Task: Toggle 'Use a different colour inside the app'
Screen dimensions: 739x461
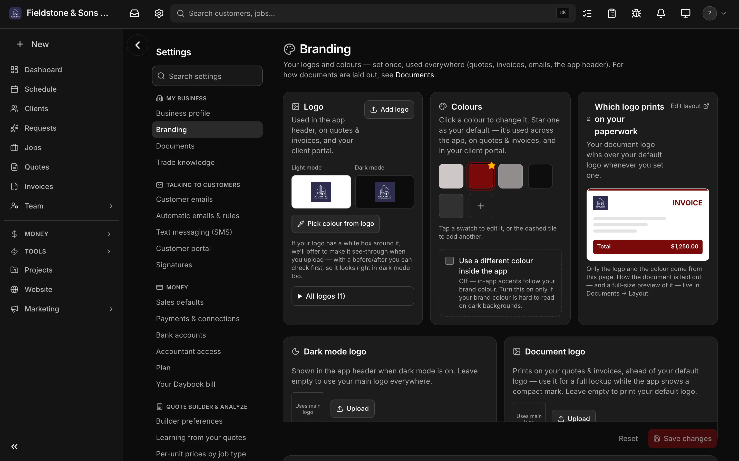Action: pos(450,261)
